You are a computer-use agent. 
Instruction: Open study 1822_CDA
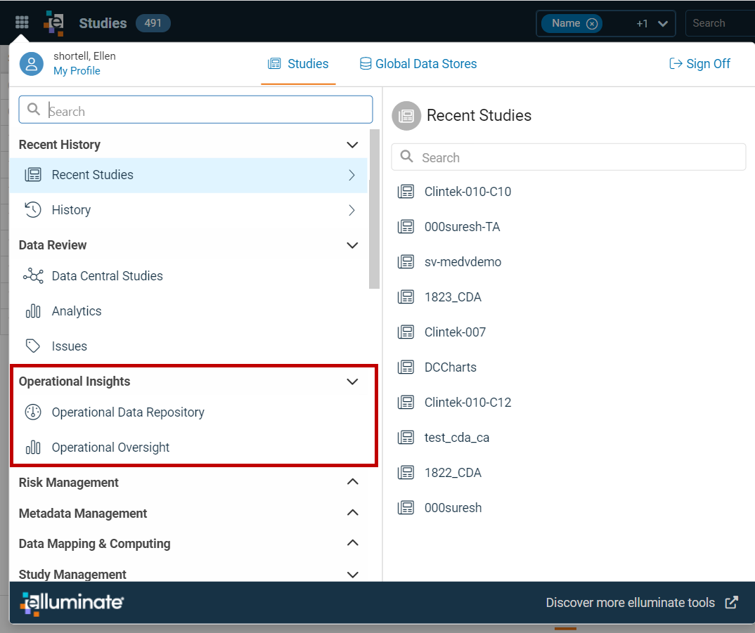(453, 473)
